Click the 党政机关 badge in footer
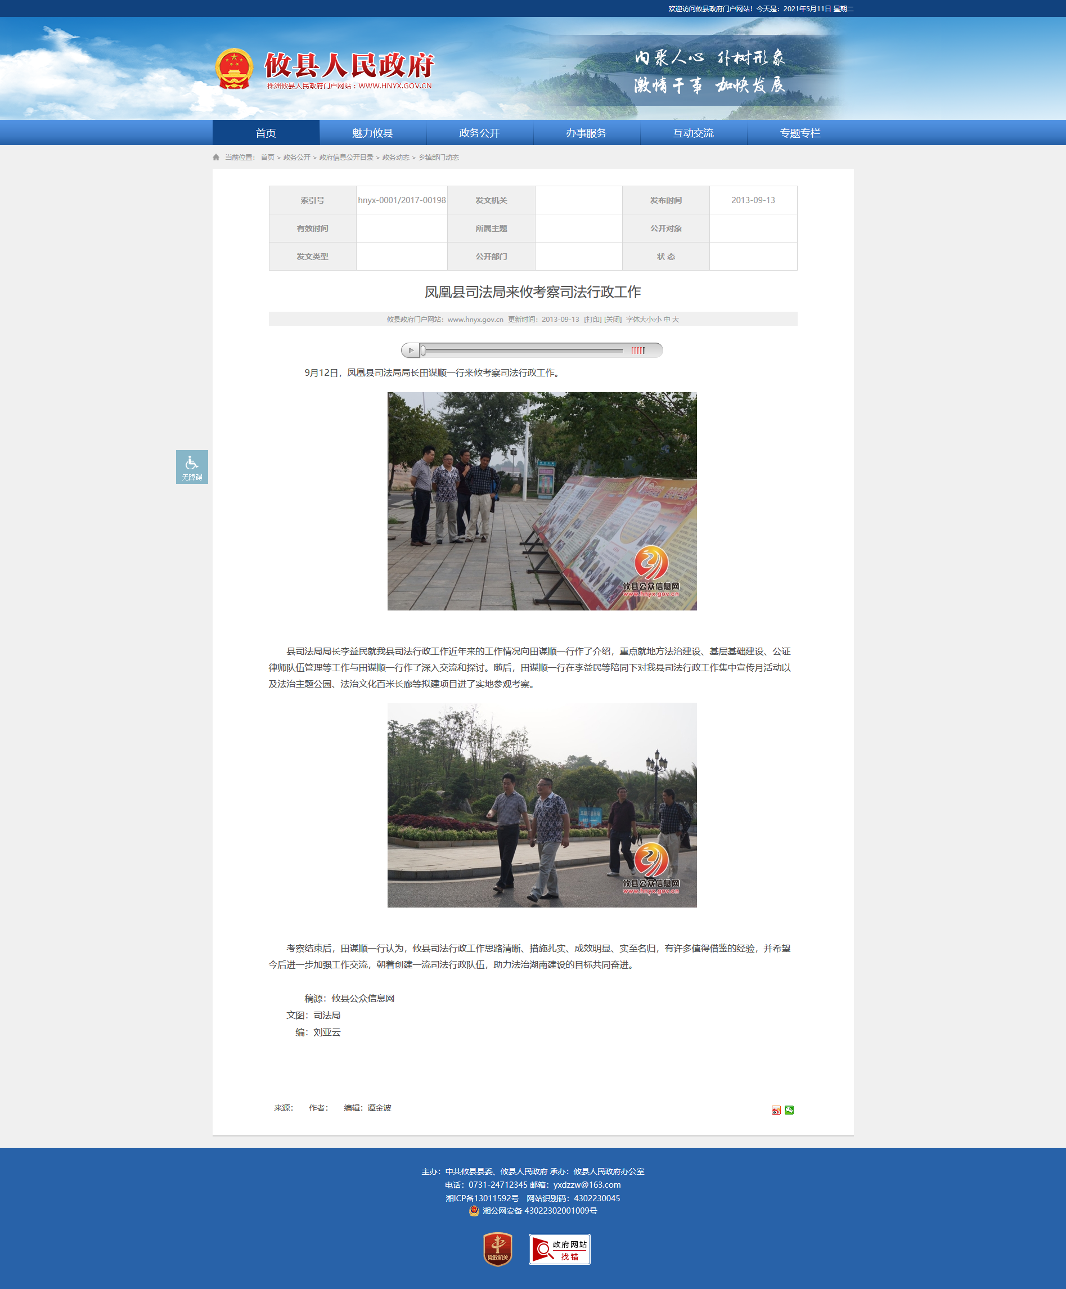The width and height of the screenshot is (1066, 1289). (497, 1249)
